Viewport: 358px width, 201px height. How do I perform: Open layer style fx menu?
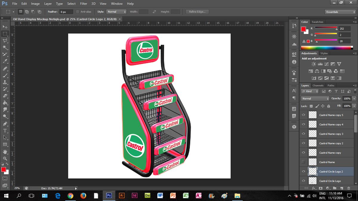(314, 188)
